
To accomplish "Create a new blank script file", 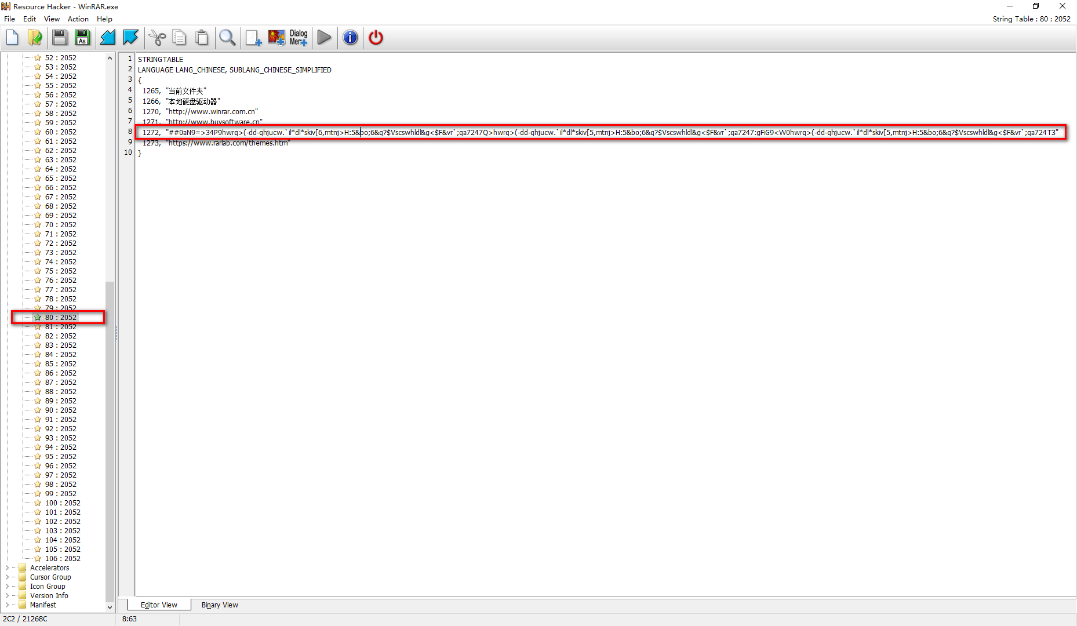I will tap(12, 38).
